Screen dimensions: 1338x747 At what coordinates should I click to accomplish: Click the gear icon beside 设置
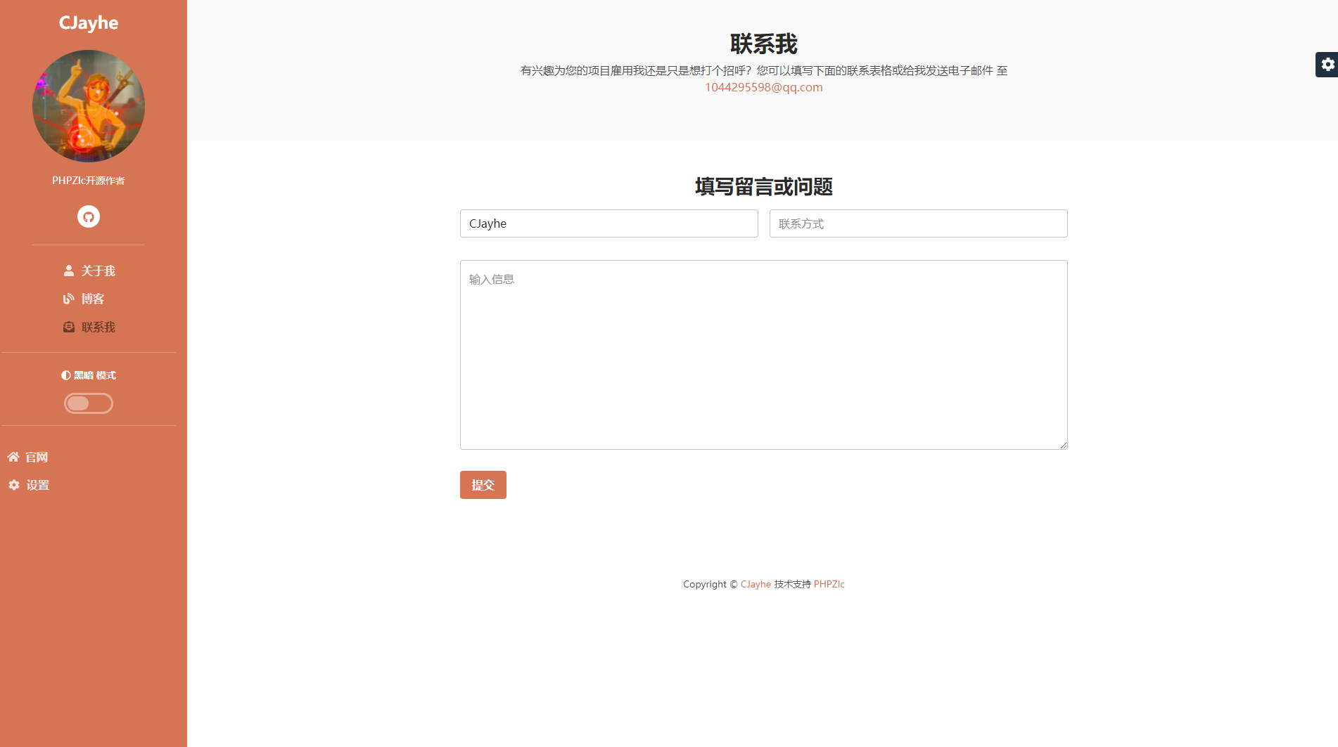pos(14,485)
